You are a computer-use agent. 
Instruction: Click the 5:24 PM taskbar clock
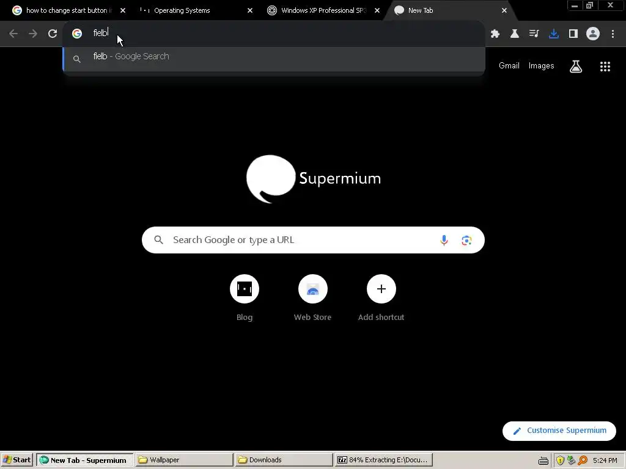coord(605,460)
